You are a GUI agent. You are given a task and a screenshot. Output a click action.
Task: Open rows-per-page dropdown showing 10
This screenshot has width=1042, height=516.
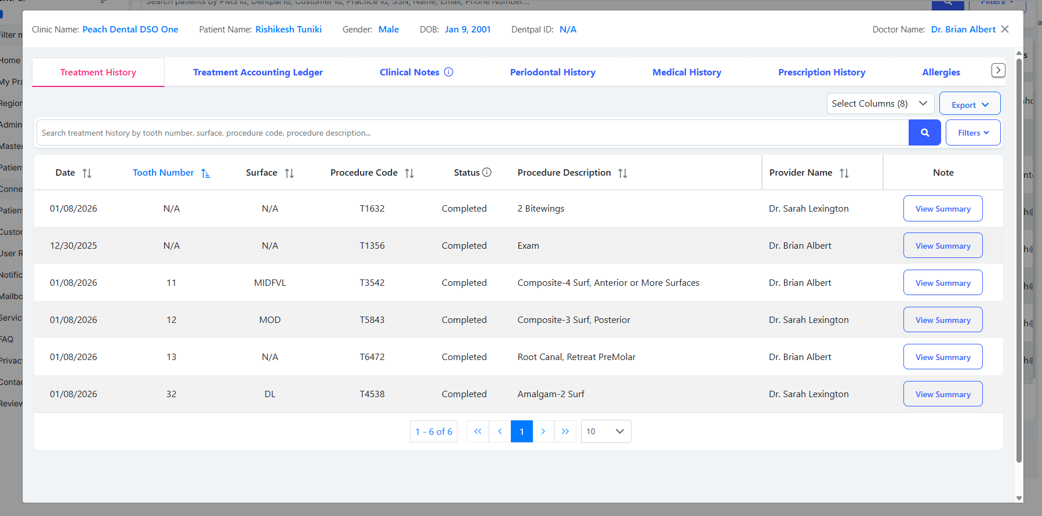pos(605,431)
